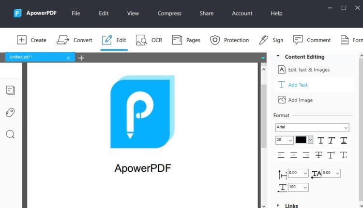Open the Edit menu in title bar
The width and height of the screenshot is (363, 208).
104,14
